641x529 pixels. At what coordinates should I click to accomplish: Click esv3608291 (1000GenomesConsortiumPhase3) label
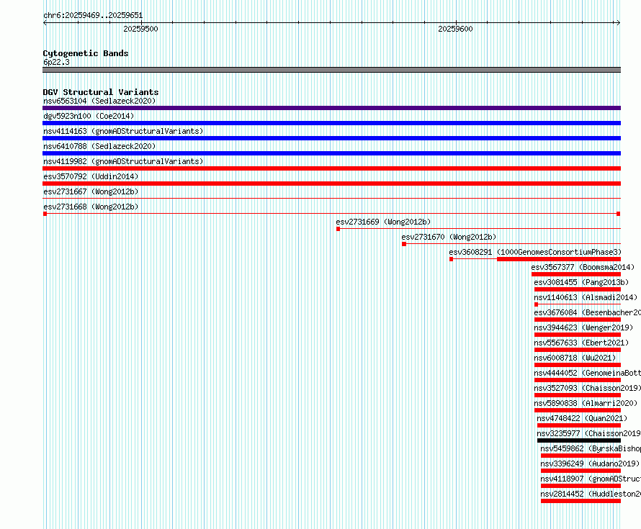[x=535, y=252]
